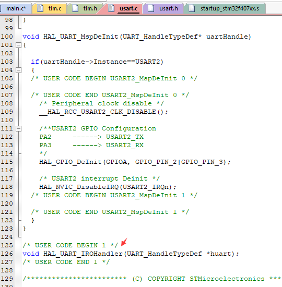Viewport: 282px width, 287px height.
Task: Select the usart.c tab
Action: 122,8
